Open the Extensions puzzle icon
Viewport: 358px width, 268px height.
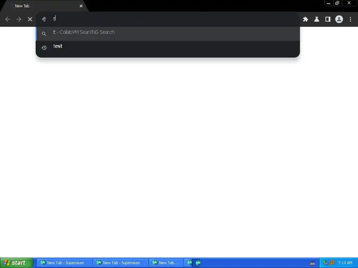tap(306, 20)
